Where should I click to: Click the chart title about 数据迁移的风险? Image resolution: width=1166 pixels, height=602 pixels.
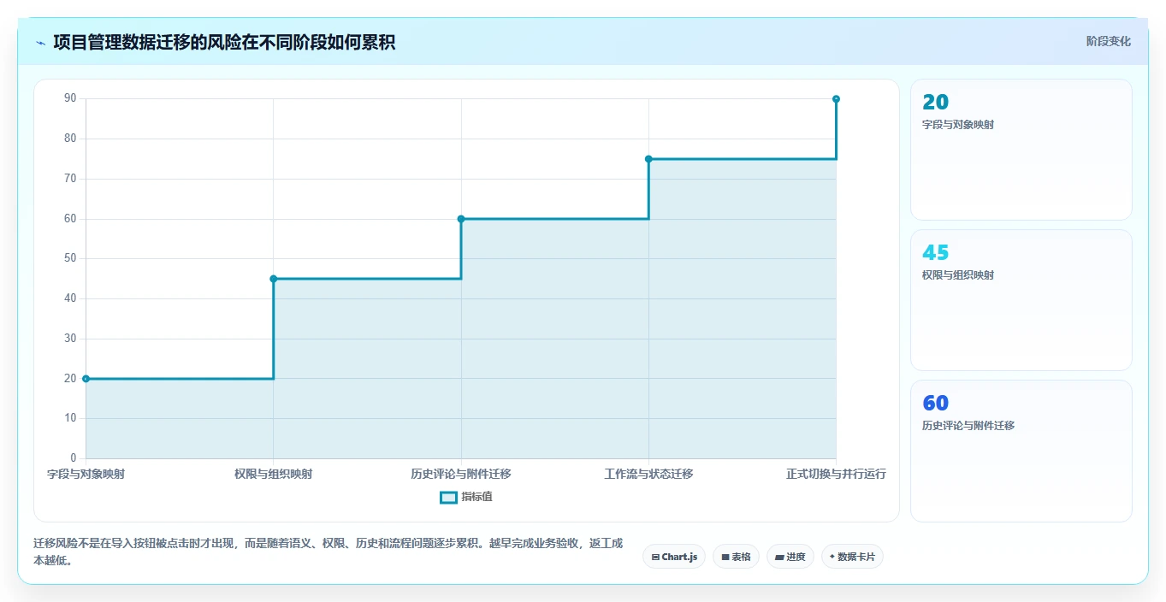point(224,43)
